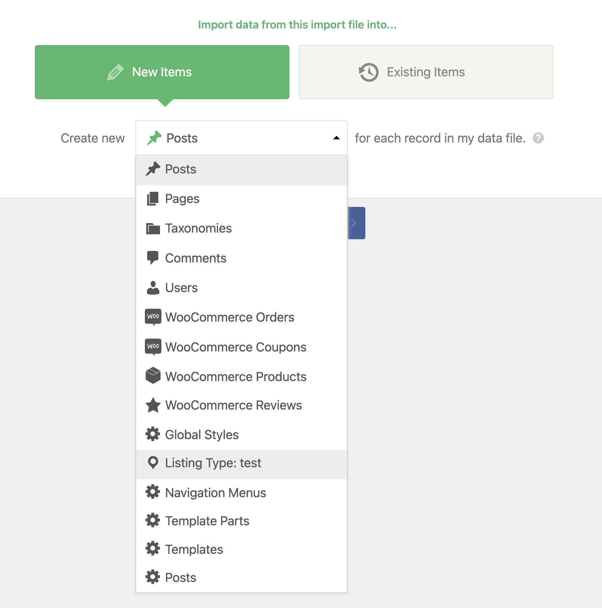
Task: Select Navigation Menus option
Action: 242,493
